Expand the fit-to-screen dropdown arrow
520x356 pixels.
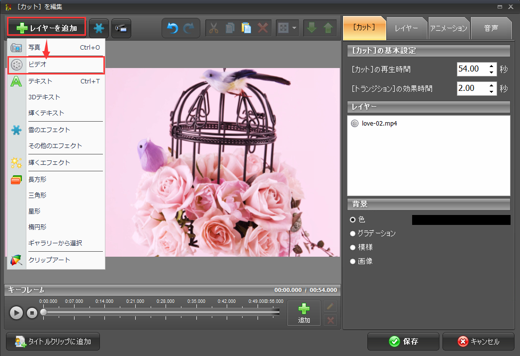pos(294,28)
